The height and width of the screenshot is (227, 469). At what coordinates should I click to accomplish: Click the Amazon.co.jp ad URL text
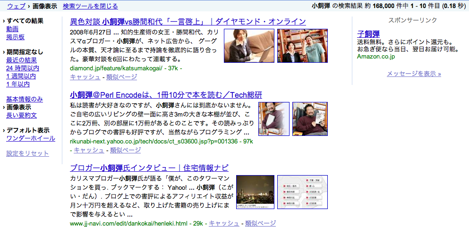click(376, 57)
